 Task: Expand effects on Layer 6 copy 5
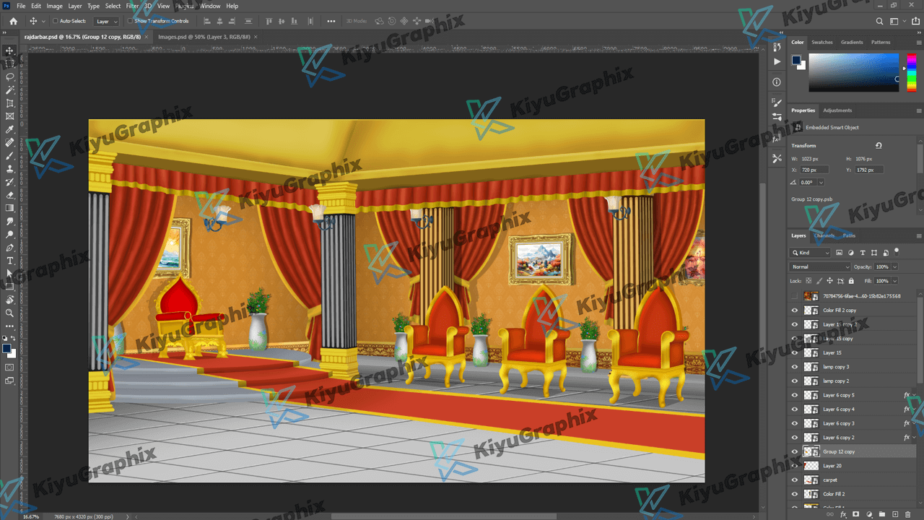coord(915,395)
